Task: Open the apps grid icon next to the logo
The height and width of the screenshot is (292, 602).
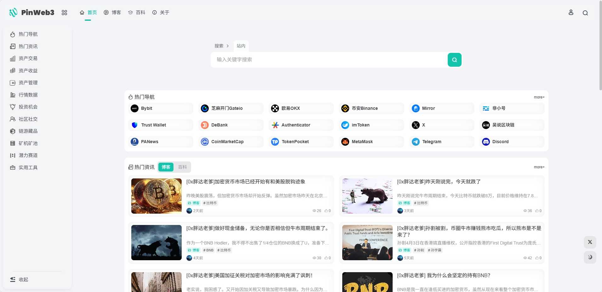Action: 65,13
